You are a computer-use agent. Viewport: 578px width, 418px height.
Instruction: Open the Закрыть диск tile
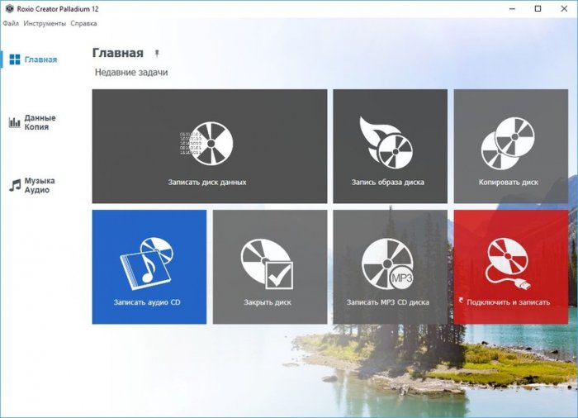coord(270,267)
